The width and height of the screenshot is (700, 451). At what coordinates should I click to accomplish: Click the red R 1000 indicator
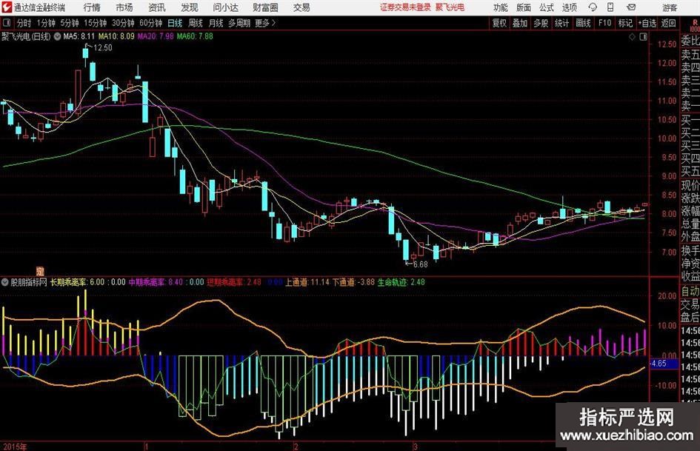tap(695, 25)
